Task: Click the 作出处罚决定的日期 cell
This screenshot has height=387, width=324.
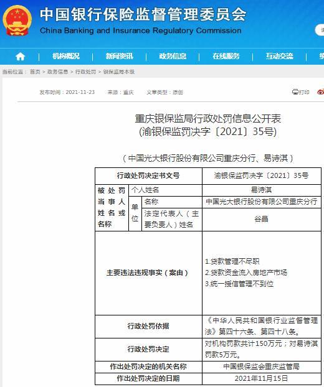Action: coord(148,378)
